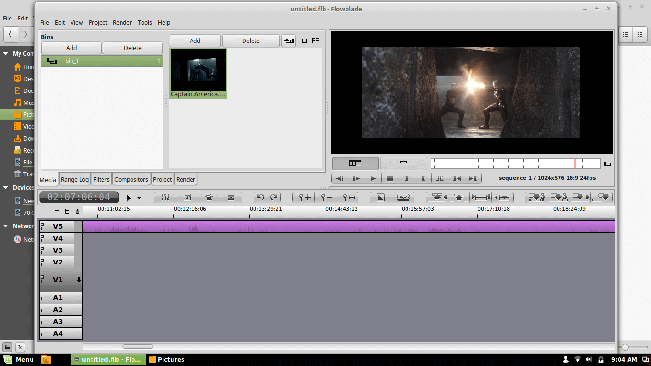651x366 pixels.
Task: Collapse My Computer section in file manager
Action: 6,54
